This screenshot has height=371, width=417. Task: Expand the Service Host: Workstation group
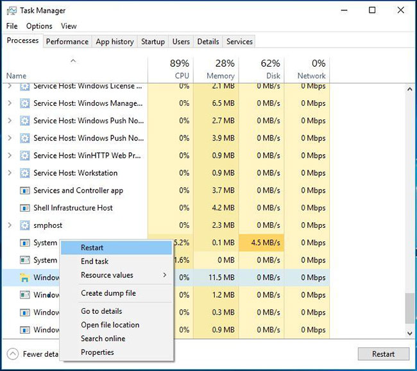click(x=9, y=173)
